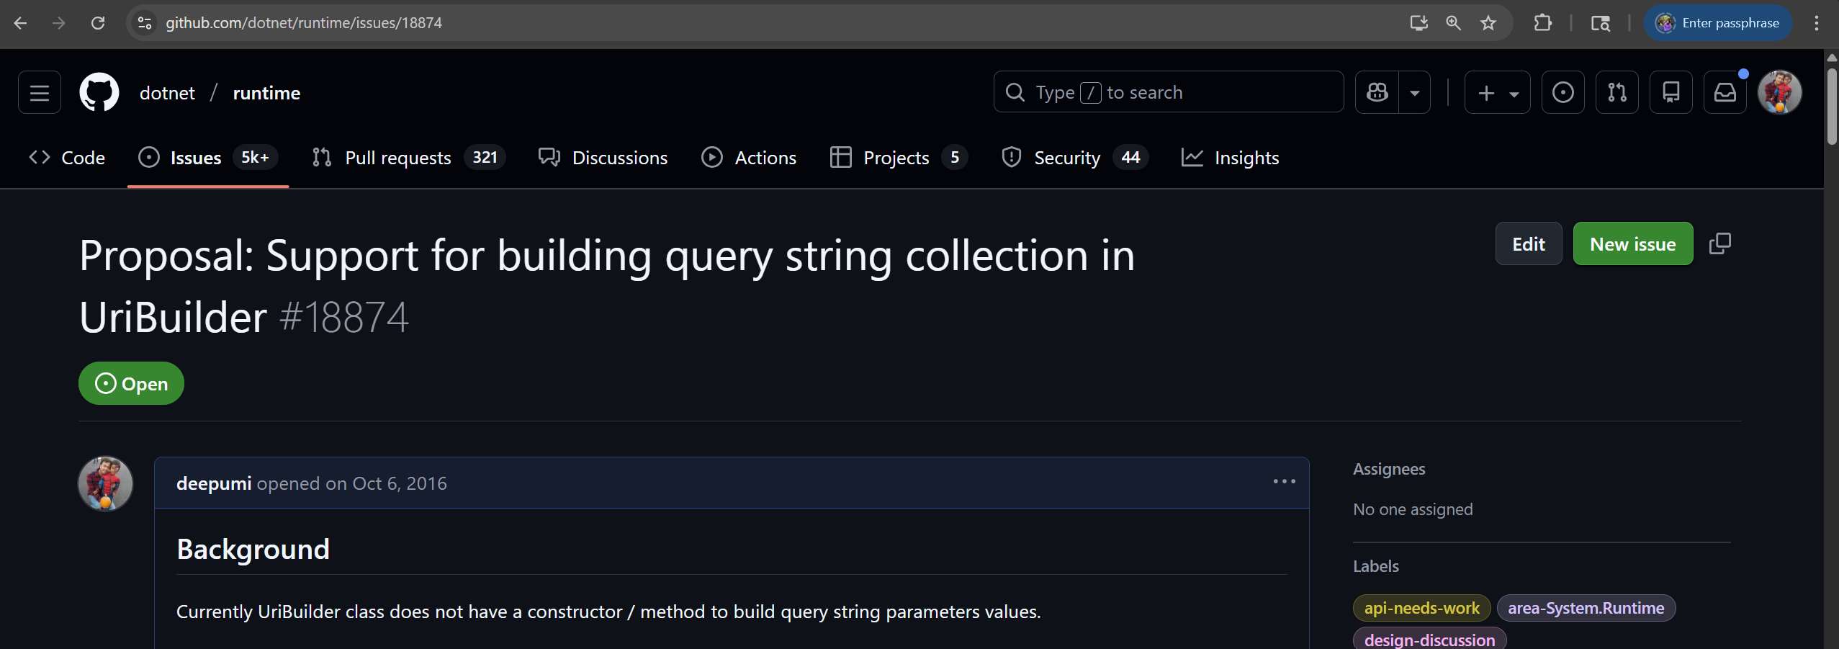
Task: Open the global navigation hamburger menu
Action: [39, 91]
